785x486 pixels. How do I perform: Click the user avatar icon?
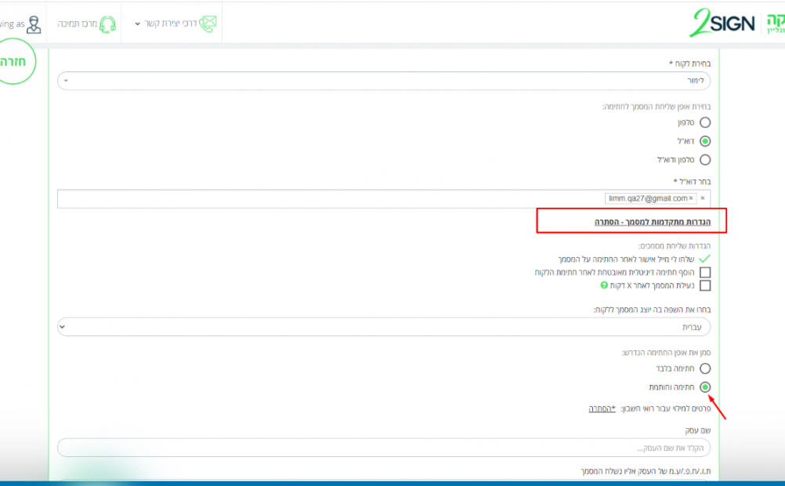(34, 24)
